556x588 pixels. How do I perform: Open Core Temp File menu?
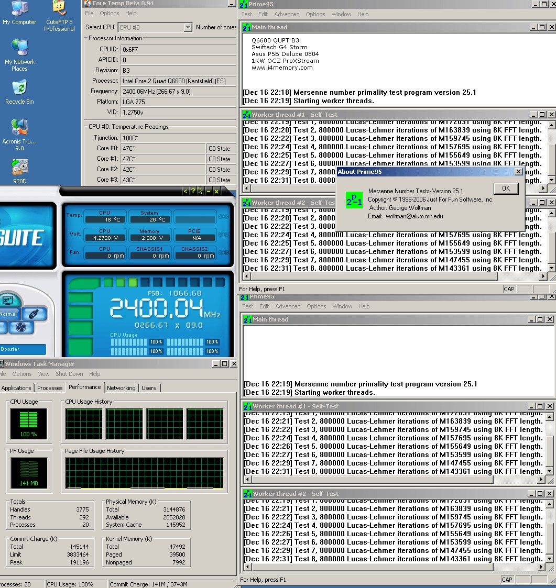[89, 13]
